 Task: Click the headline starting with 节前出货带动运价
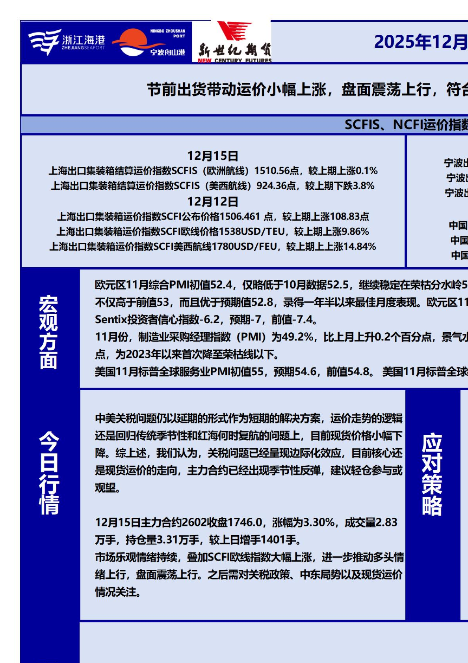(x=307, y=90)
